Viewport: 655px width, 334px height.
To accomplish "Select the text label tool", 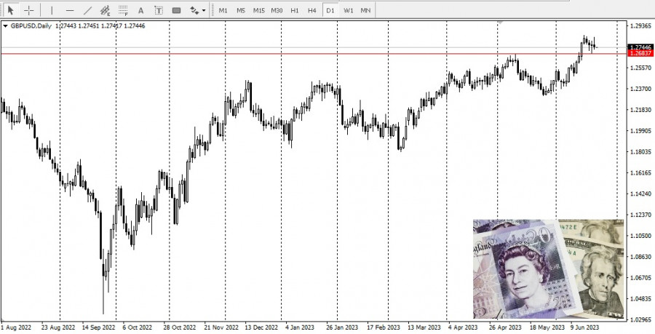I will point(159,10).
